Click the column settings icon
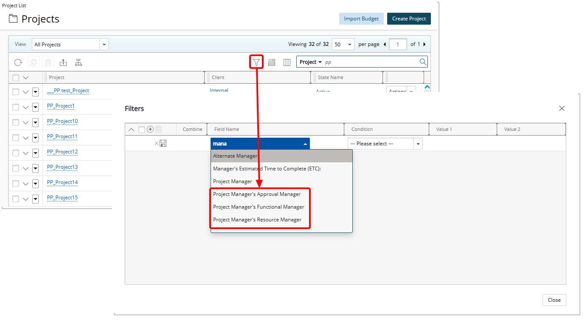 287,62
